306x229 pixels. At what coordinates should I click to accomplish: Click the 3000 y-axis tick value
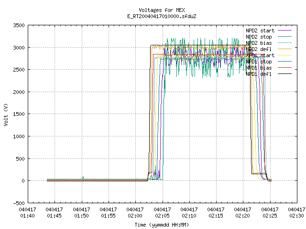click(x=19, y=48)
